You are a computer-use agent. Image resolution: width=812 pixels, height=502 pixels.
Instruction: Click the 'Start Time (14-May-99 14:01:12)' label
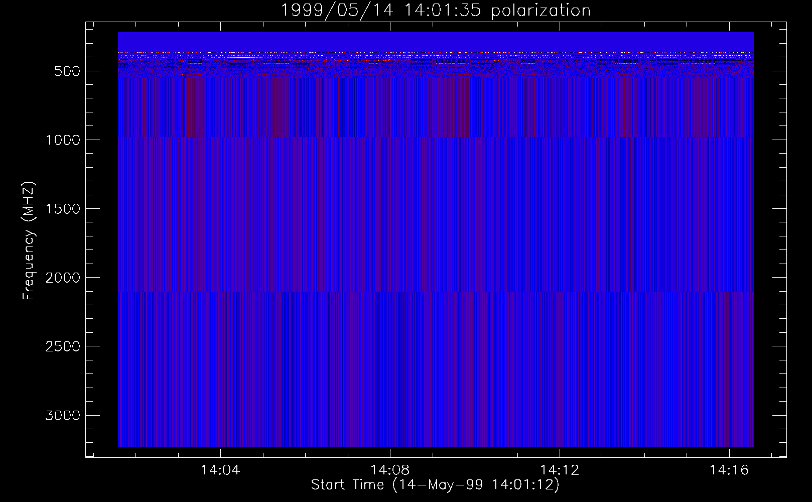435,485
